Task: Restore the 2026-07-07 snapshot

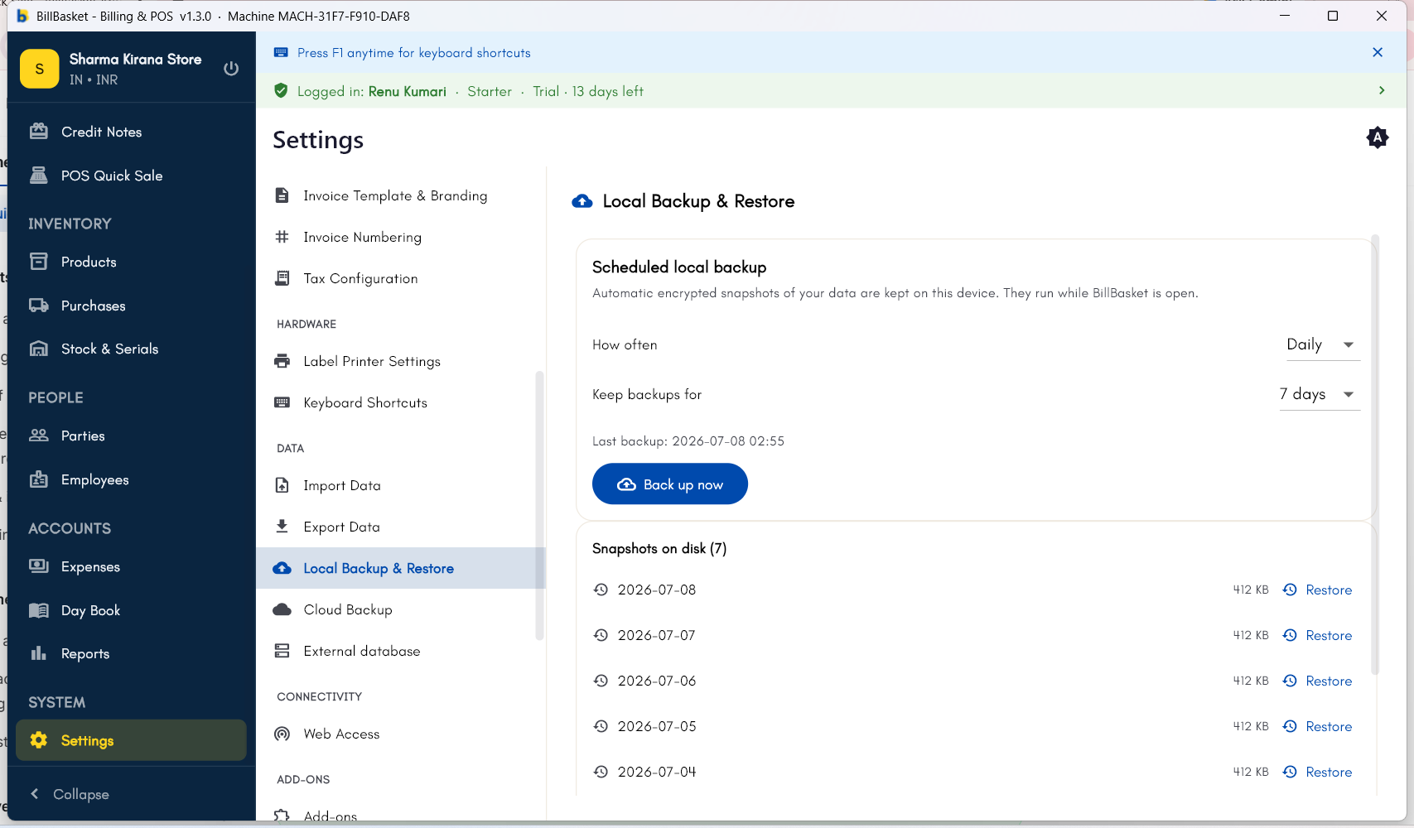Action: click(x=1317, y=635)
